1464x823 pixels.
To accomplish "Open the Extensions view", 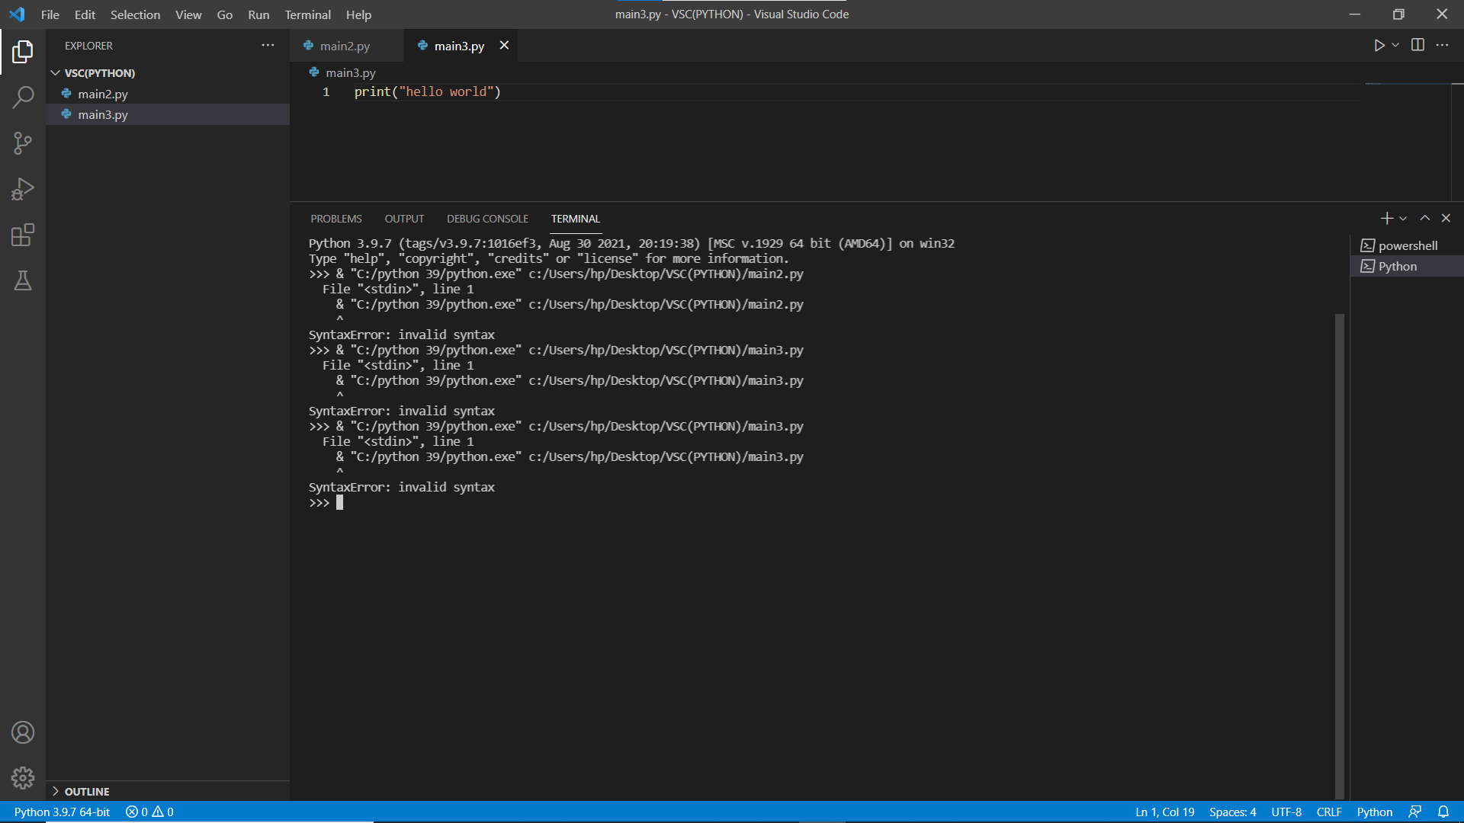I will pos(23,235).
